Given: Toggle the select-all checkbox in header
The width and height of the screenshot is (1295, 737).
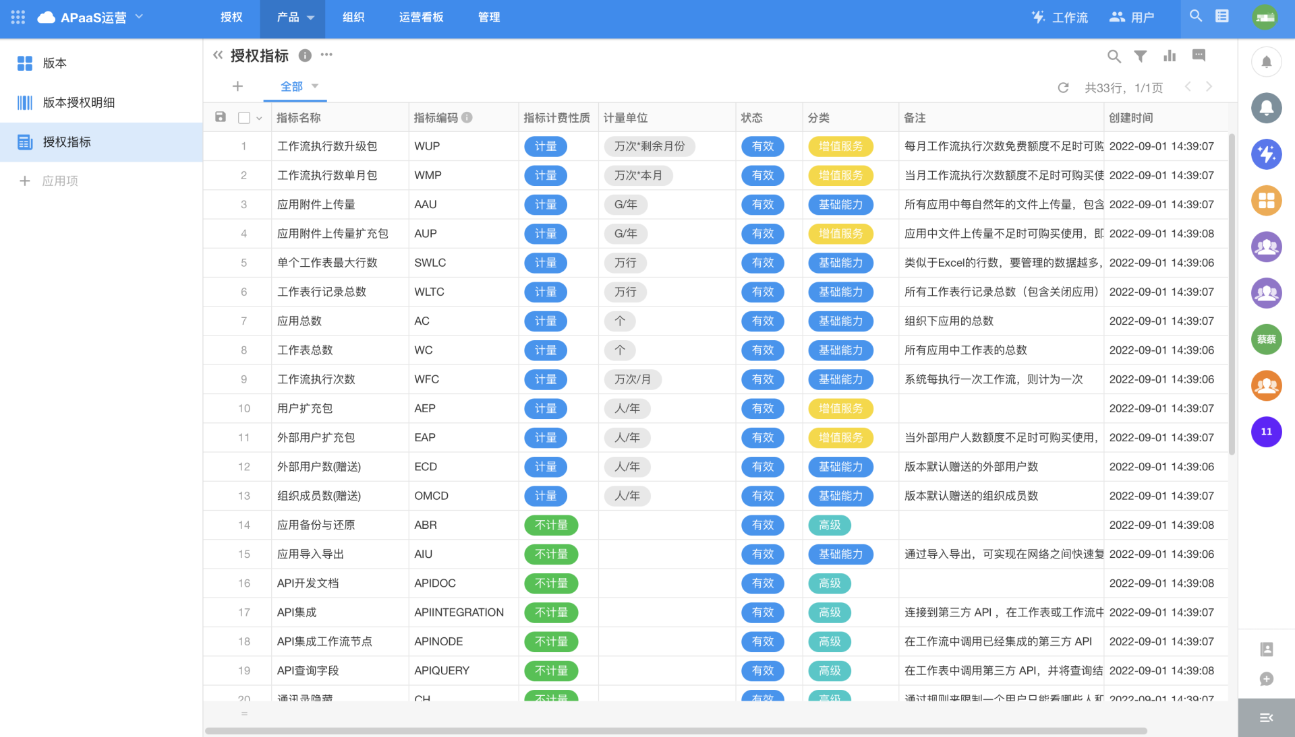Looking at the screenshot, I should [x=244, y=118].
